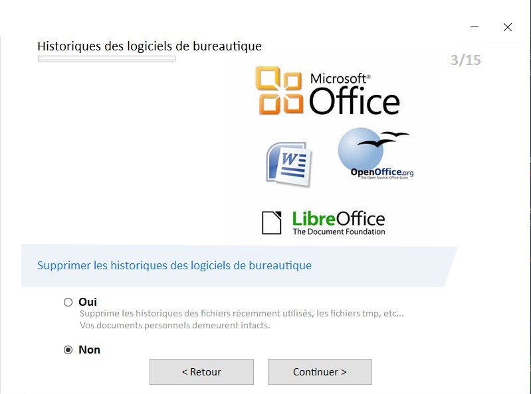Click The Document Foundation caption

coord(339,231)
